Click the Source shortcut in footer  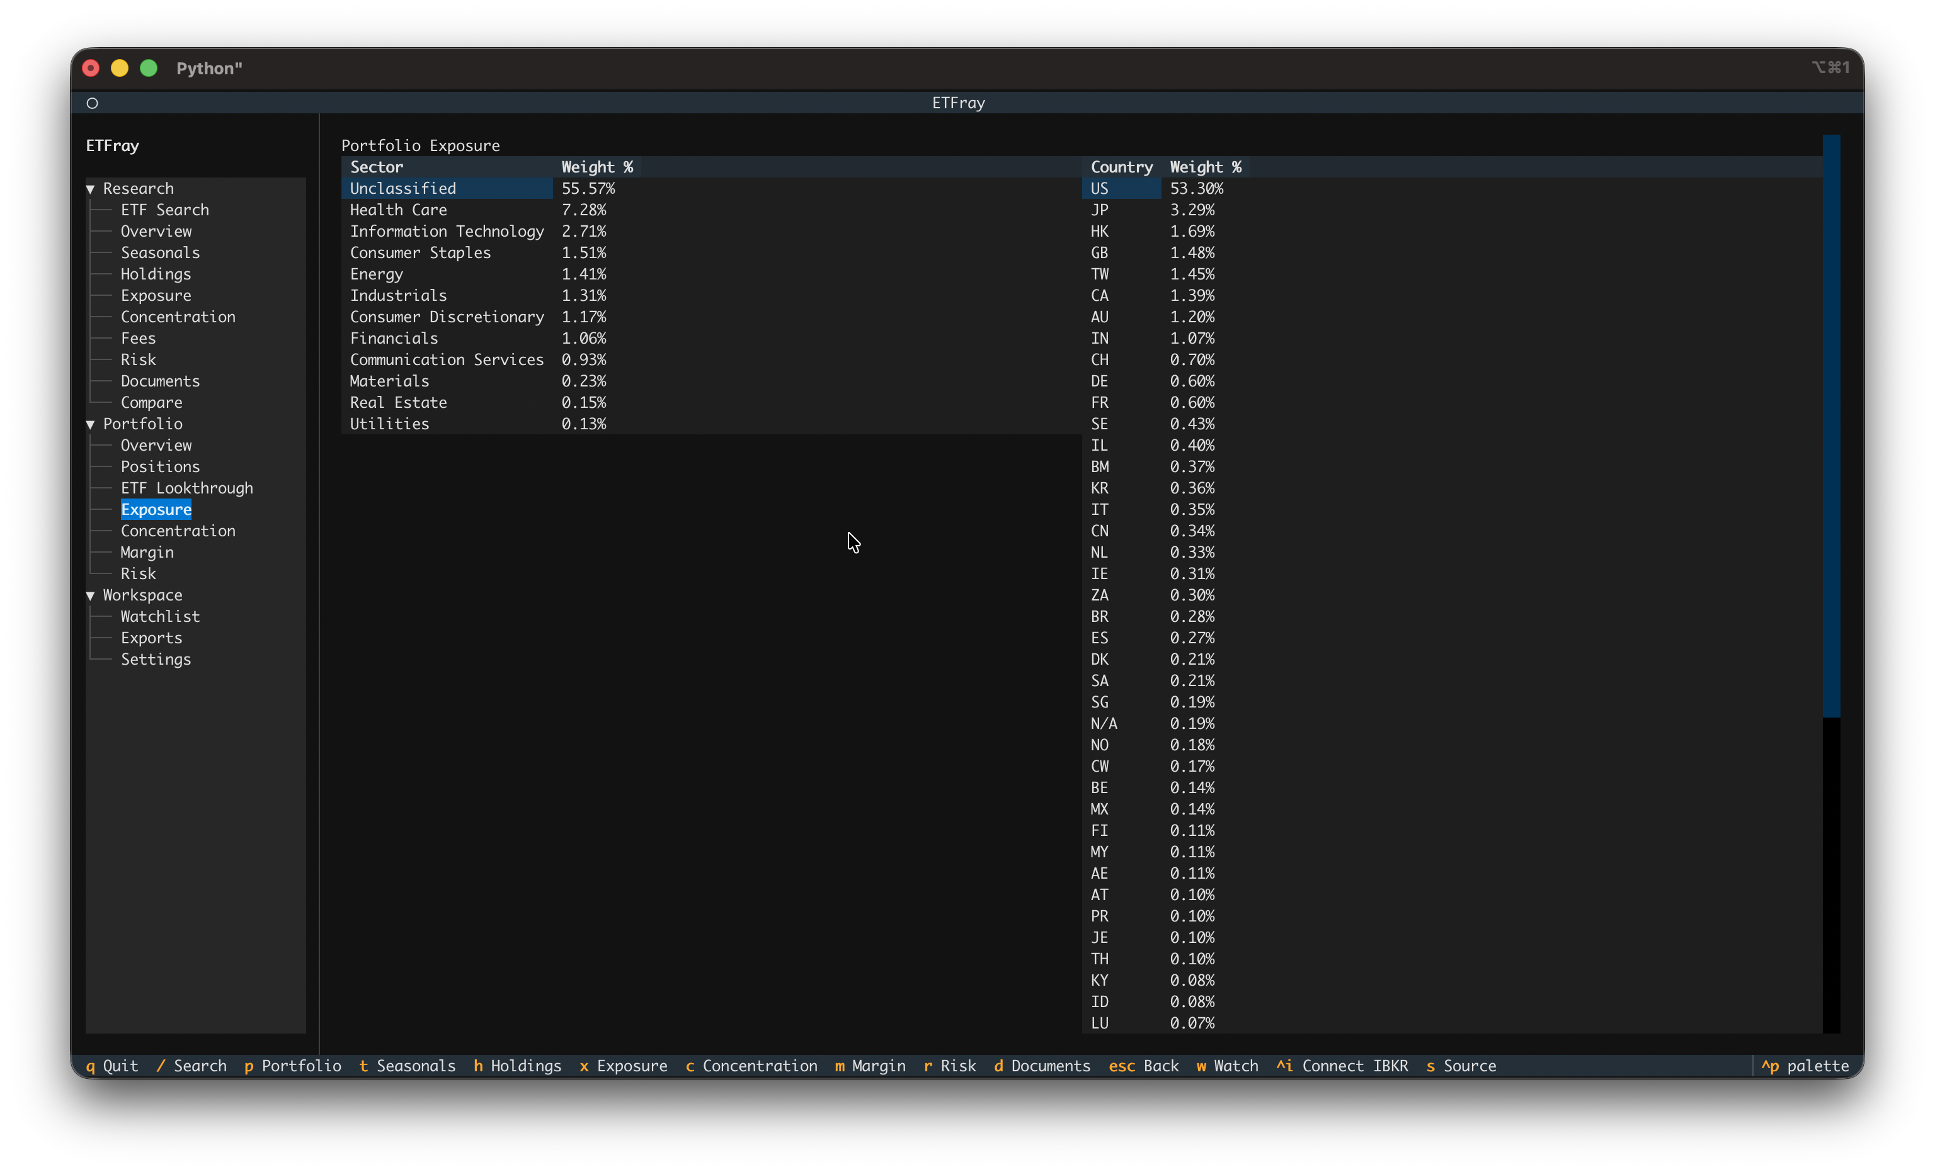[x=1461, y=1066]
